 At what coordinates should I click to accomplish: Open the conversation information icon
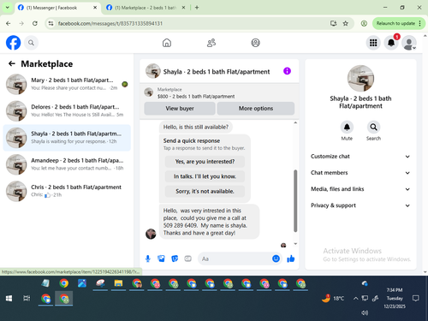[287, 71]
